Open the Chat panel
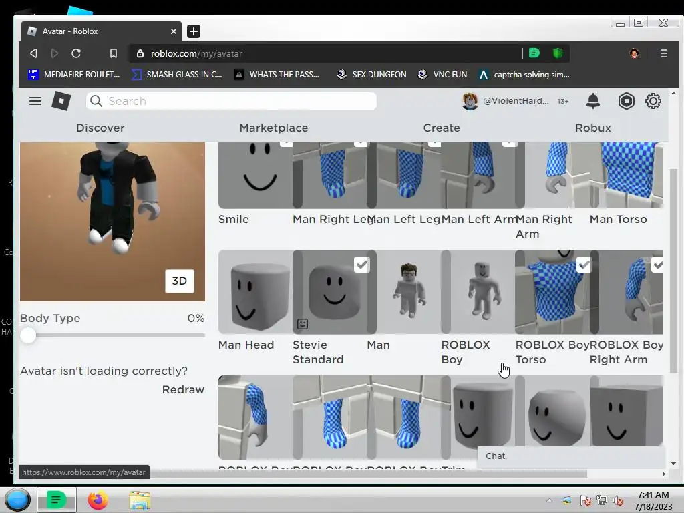Viewport: 684px width, 513px height. click(571, 456)
